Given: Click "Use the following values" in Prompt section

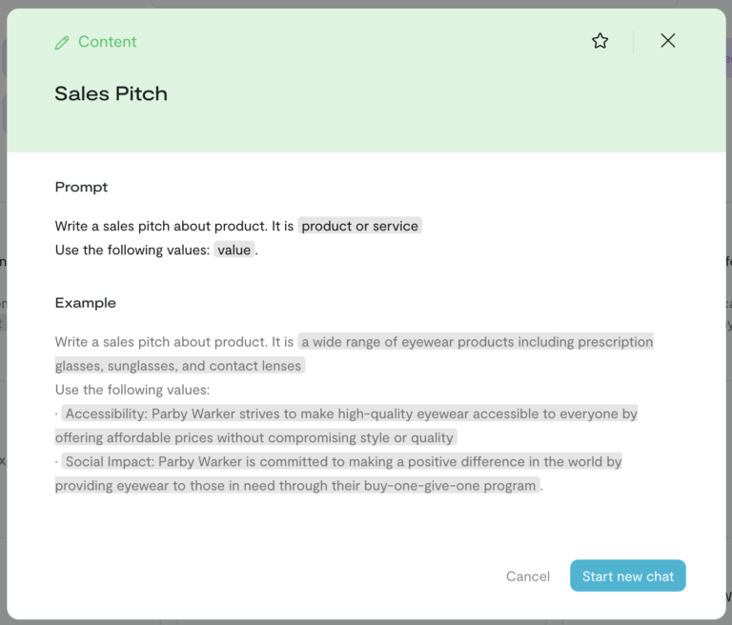Looking at the screenshot, I should tap(132, 250).
